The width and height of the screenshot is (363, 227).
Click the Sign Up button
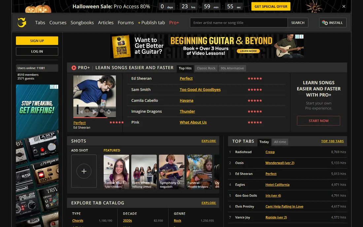(37, 41)
